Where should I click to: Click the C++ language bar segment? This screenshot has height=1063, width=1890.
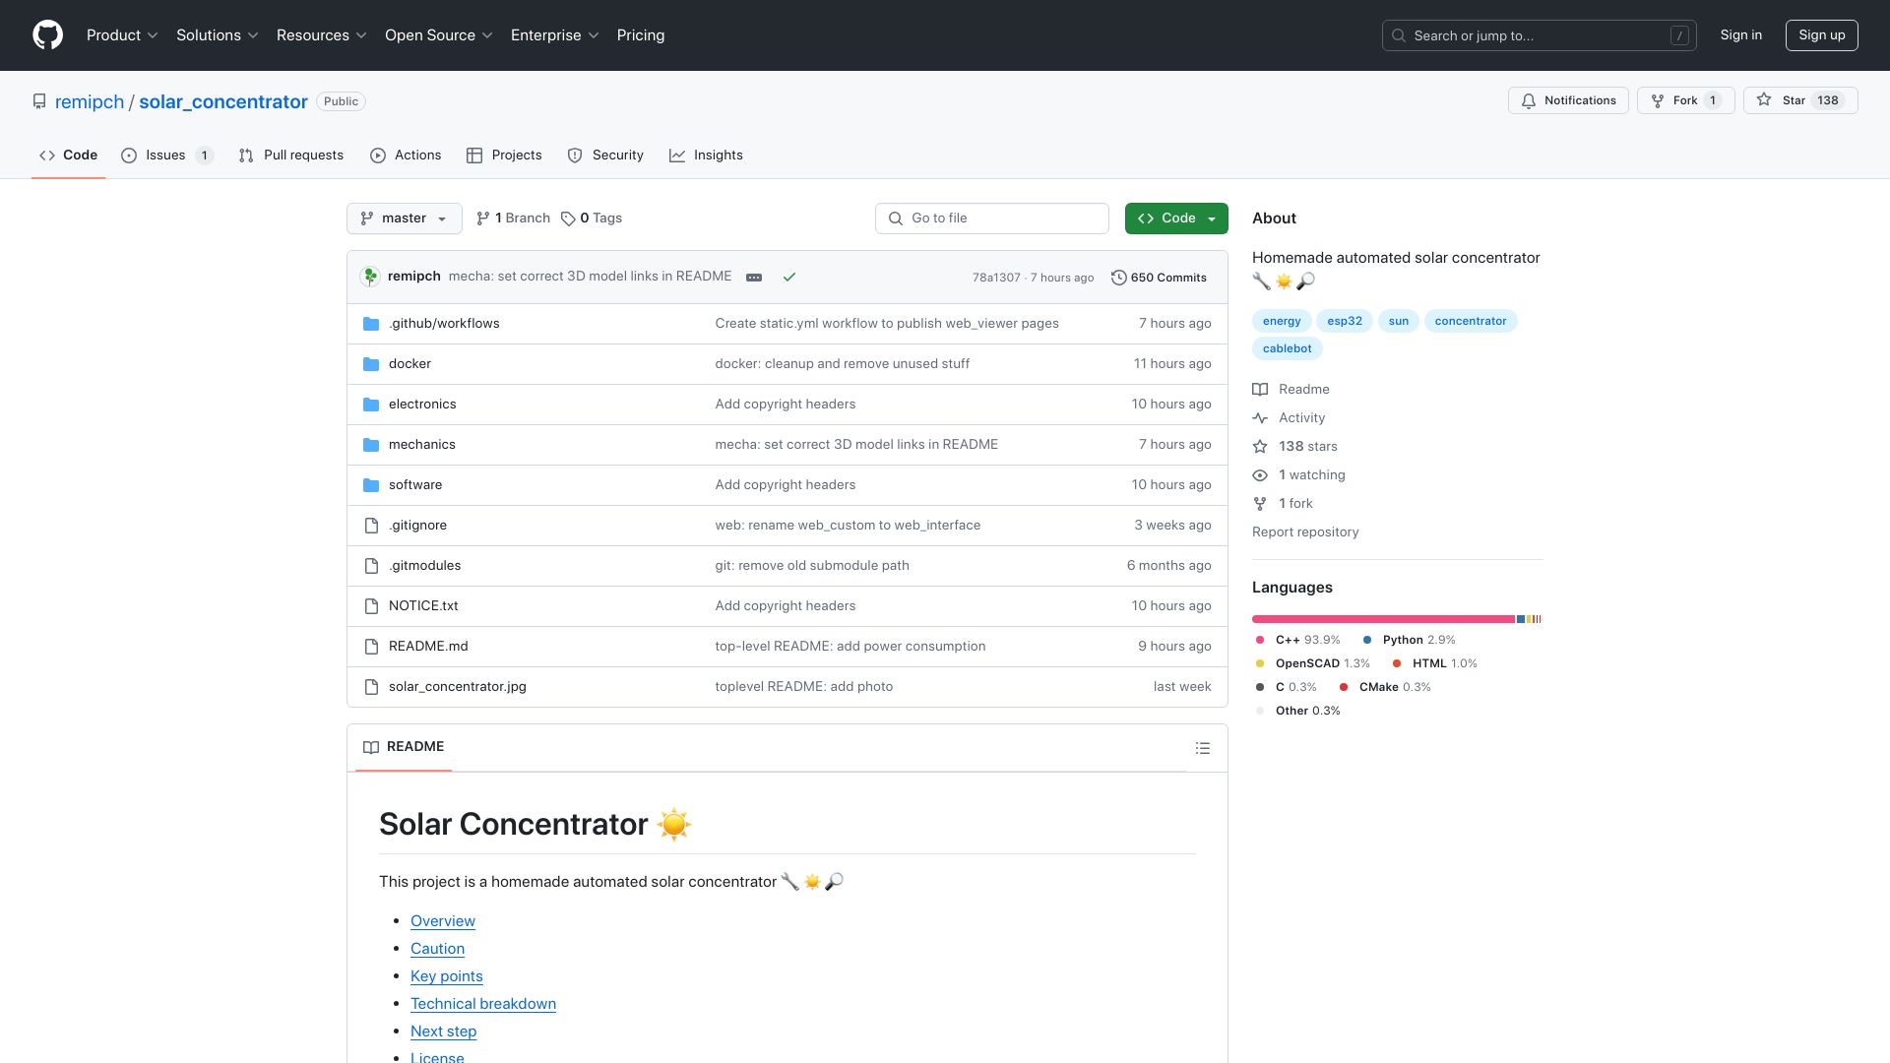(x=1383, y=619)
